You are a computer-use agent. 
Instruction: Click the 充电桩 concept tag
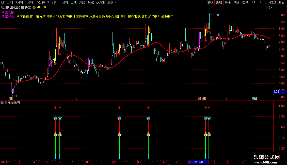pyautogui.click(x=71, y=17)
